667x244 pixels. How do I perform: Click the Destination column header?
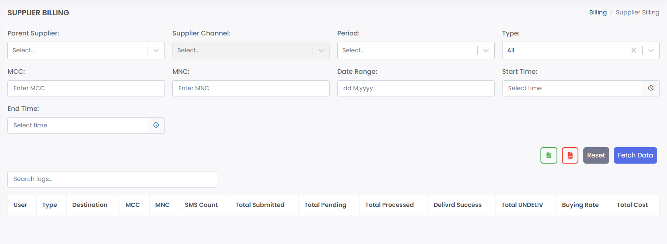90,205
